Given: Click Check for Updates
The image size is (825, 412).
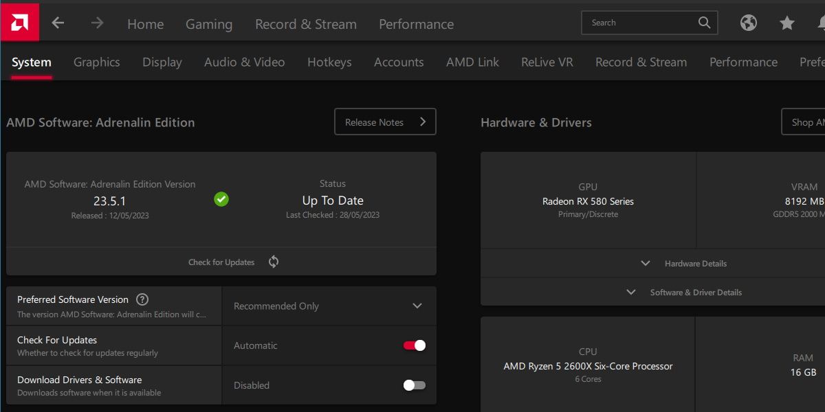Looking at the screenshot, I should coord(221,262).
